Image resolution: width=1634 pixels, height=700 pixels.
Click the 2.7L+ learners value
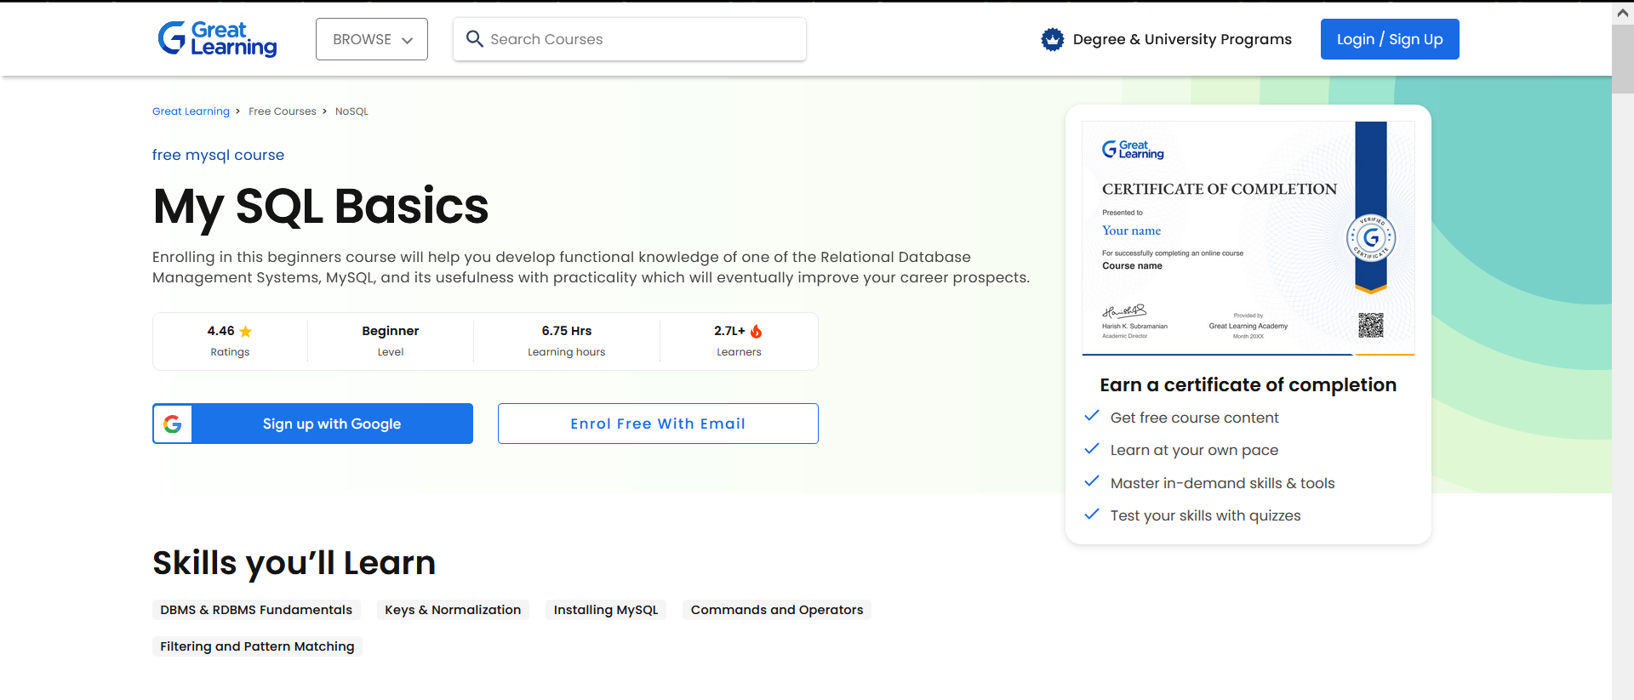pyautogui.click(x=729, y=331)
